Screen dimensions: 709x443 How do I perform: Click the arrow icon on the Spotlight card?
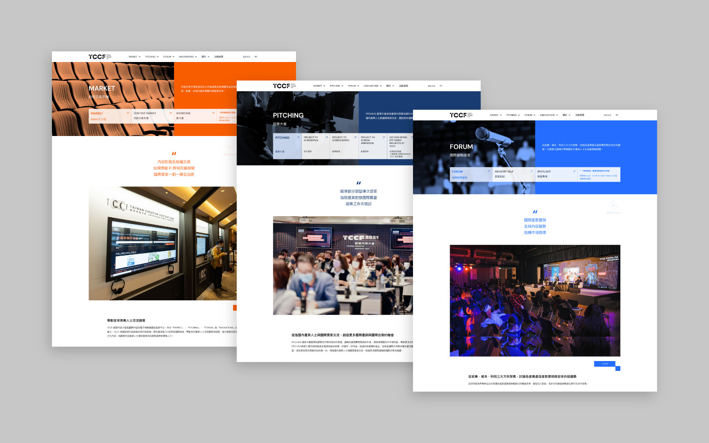574,171
